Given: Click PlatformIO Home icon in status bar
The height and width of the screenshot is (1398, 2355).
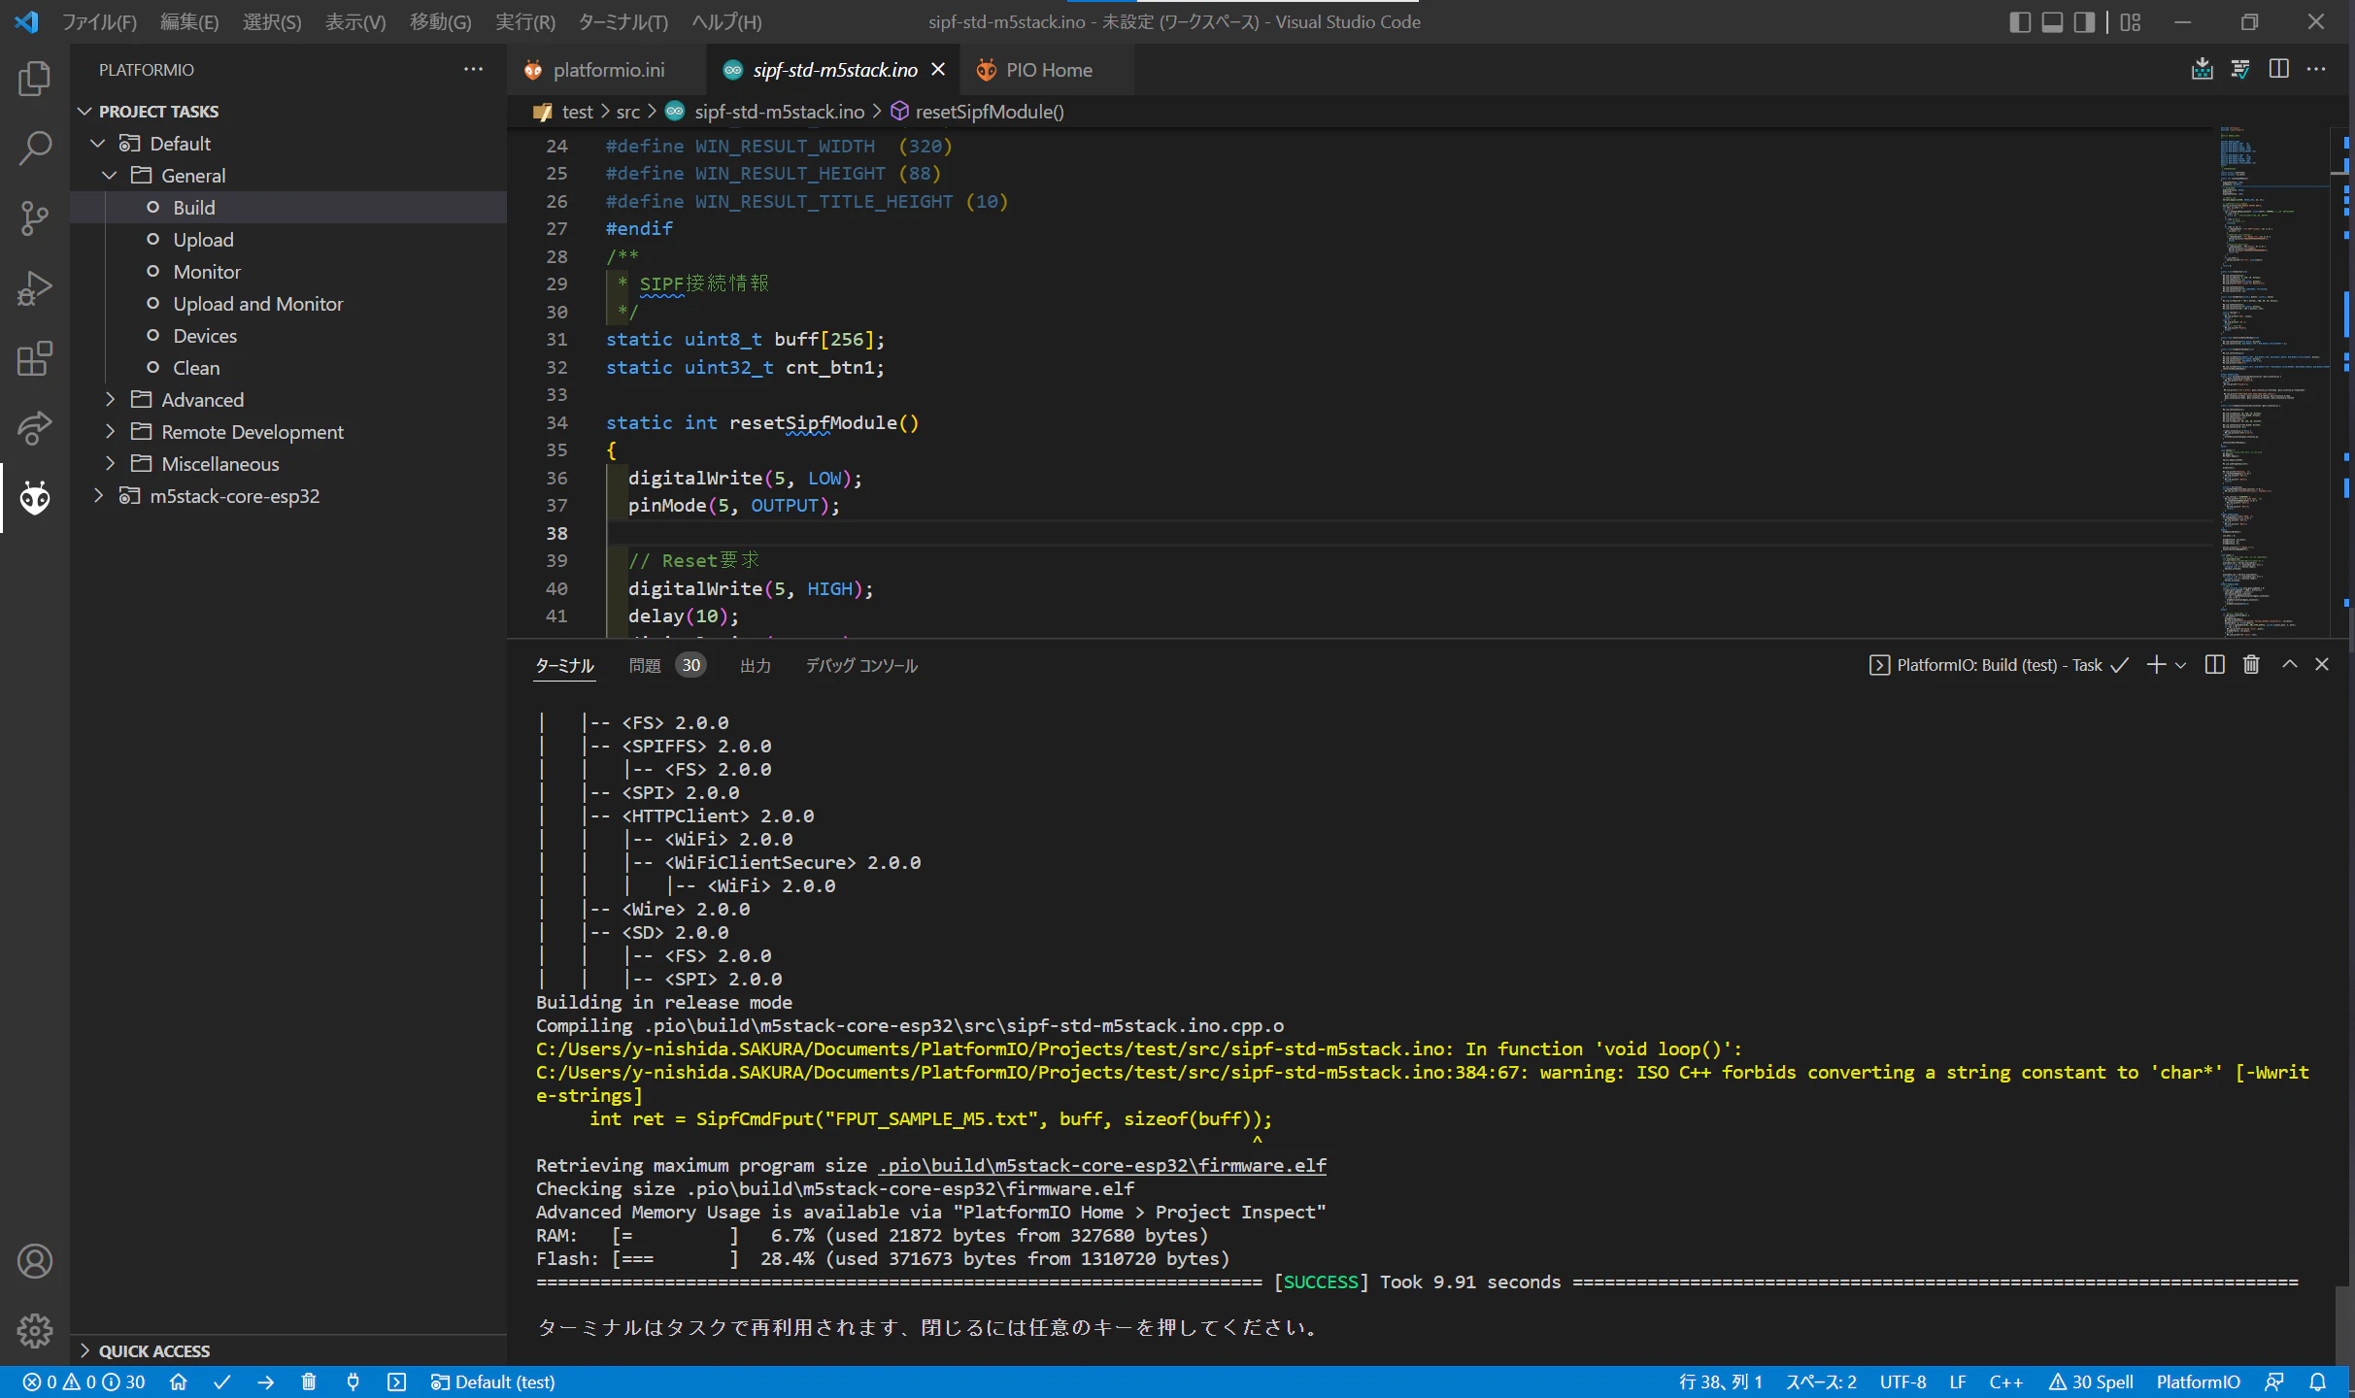Looking at the screenshot, I should [178, 1381].
